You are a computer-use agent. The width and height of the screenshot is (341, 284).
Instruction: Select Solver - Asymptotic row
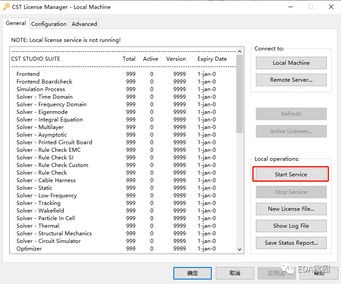pos(116,135)
